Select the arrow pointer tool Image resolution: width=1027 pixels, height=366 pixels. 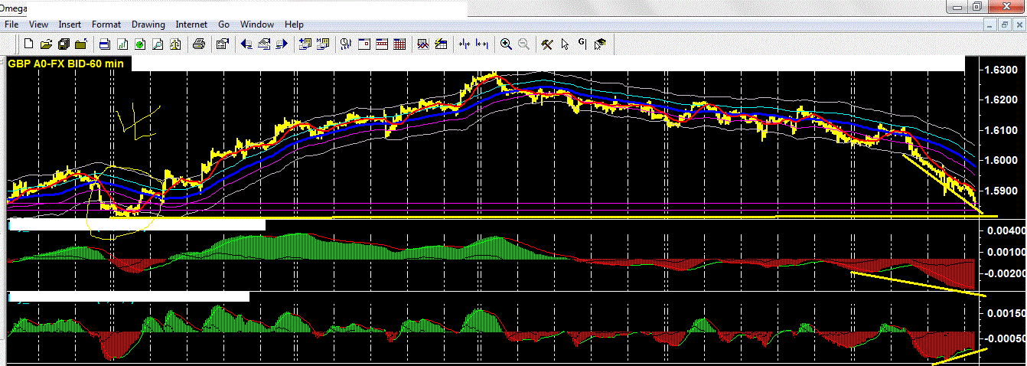[x=565, y=44]
